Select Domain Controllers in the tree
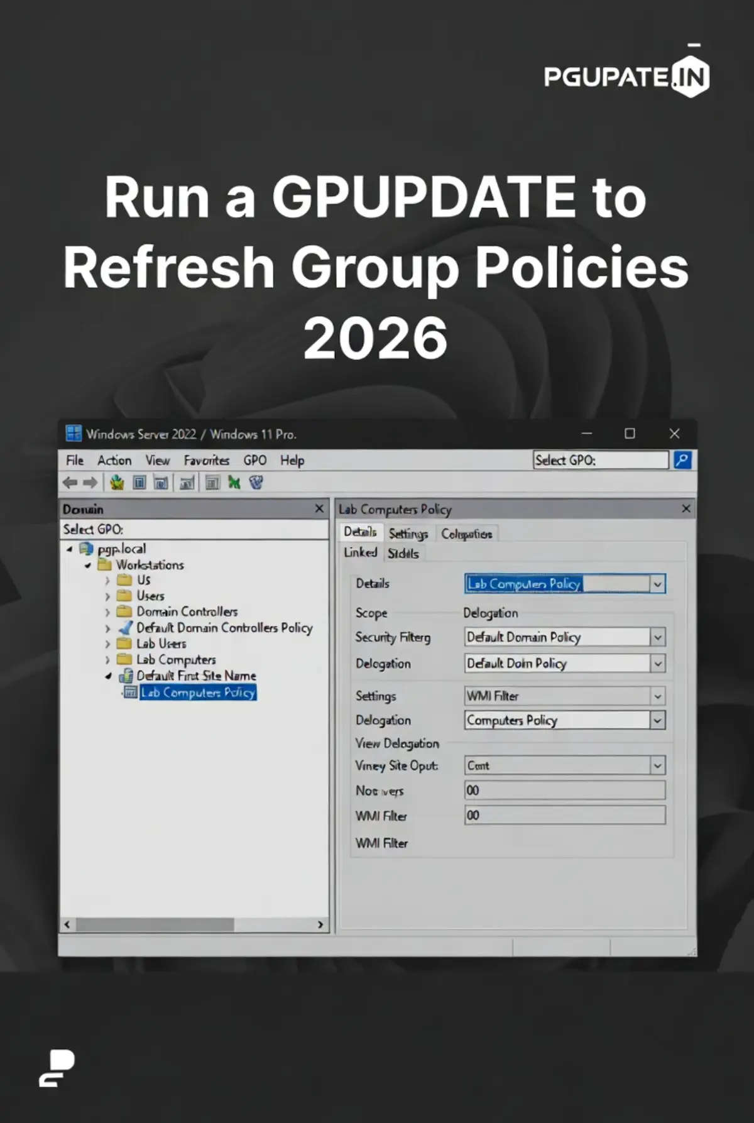Viewport: 754px width, 1123px height. (187, 611)
